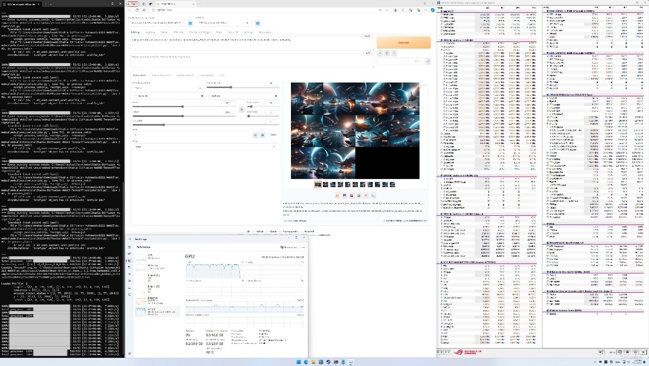Click the refresh icon beside the SD VAE dropdown
The height and width of the screenshot is (366, 649).
tap(258, 23)
